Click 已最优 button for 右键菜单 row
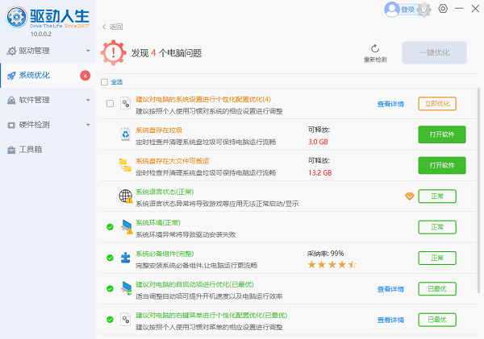 click(437, 320)
